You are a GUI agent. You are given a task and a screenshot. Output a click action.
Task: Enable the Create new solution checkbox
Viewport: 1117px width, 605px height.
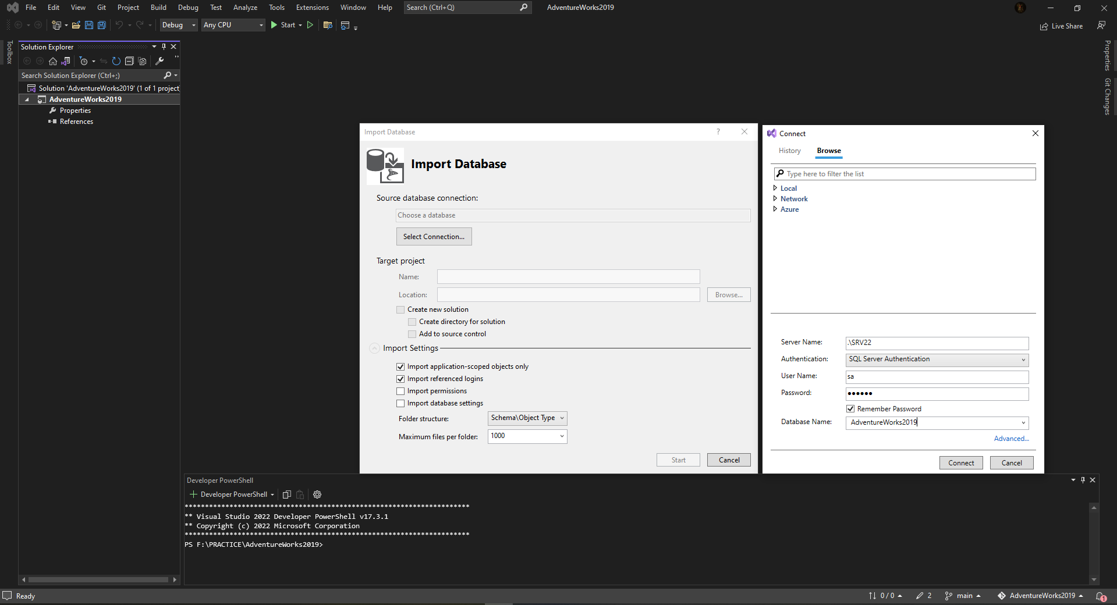[x=400, y=309]
